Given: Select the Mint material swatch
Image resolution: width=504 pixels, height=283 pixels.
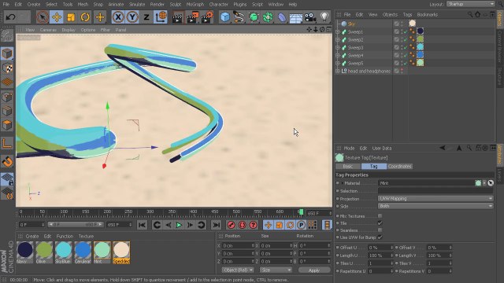Looking at the screenshot, I should point(102,252).
